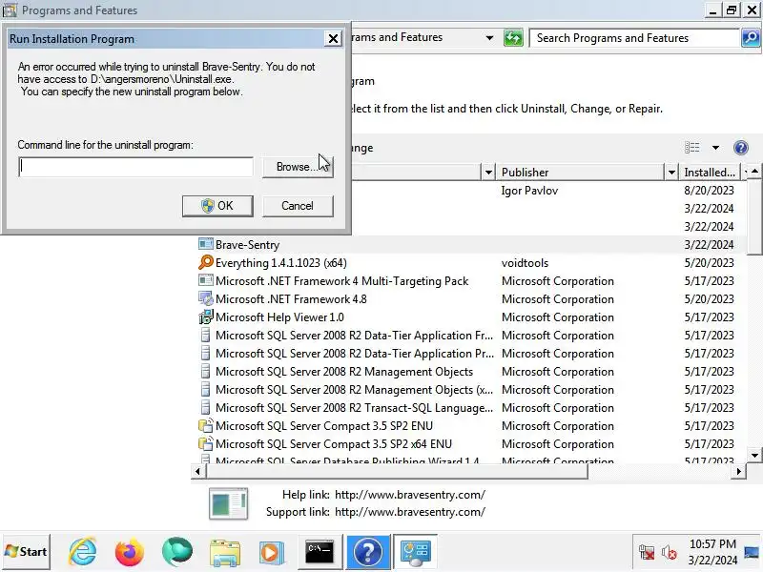Select SQL Server 2008 R2 Data-Tier Application Fr...
This screenshot has width=763, height=572.
tap(354, 336)
